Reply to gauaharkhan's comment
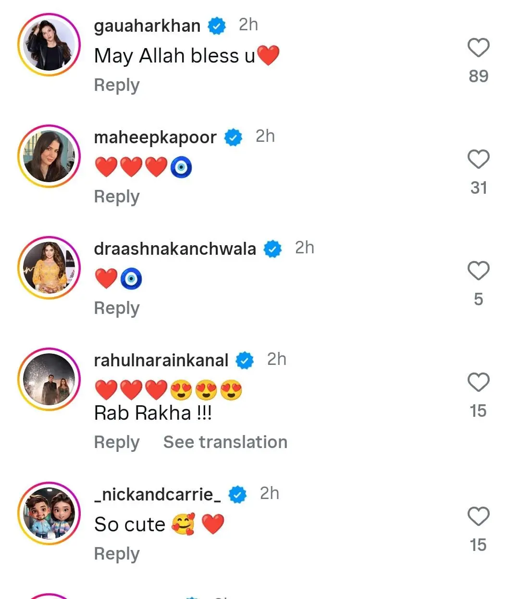Viewport: 519px width, 599px height. pyautogui.click(x=117, y=85)
